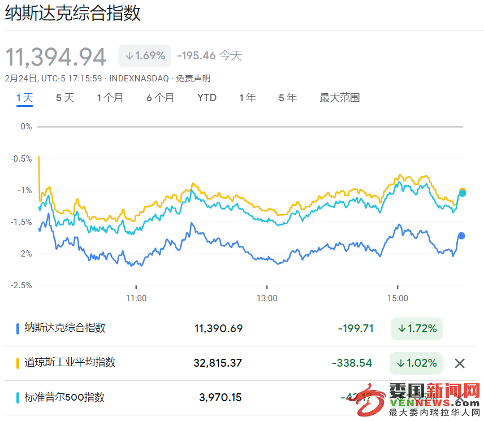Viewport: 484px width, 421px height.
Task: Click the 13:00 time marker on the chart axis
Action: click(x=267, y=298)
